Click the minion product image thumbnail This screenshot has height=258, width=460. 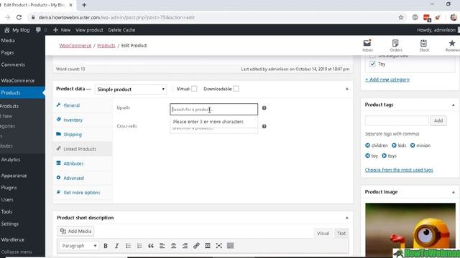pos(410,229)
